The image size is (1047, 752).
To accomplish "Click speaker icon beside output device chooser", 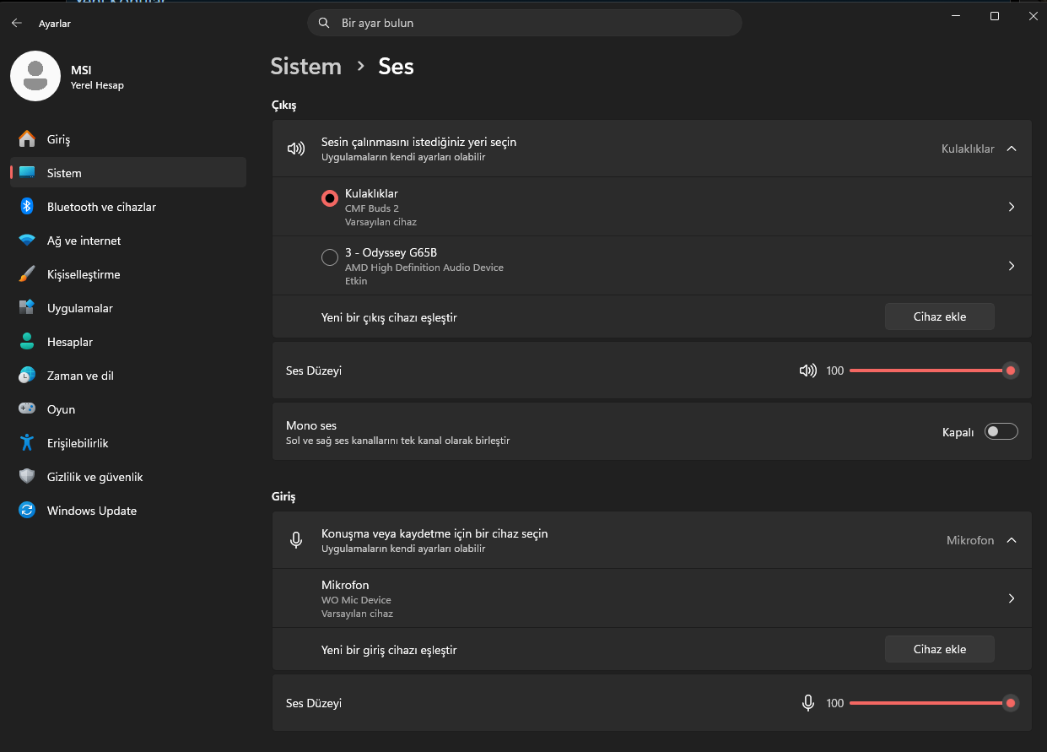I will 295,149.
